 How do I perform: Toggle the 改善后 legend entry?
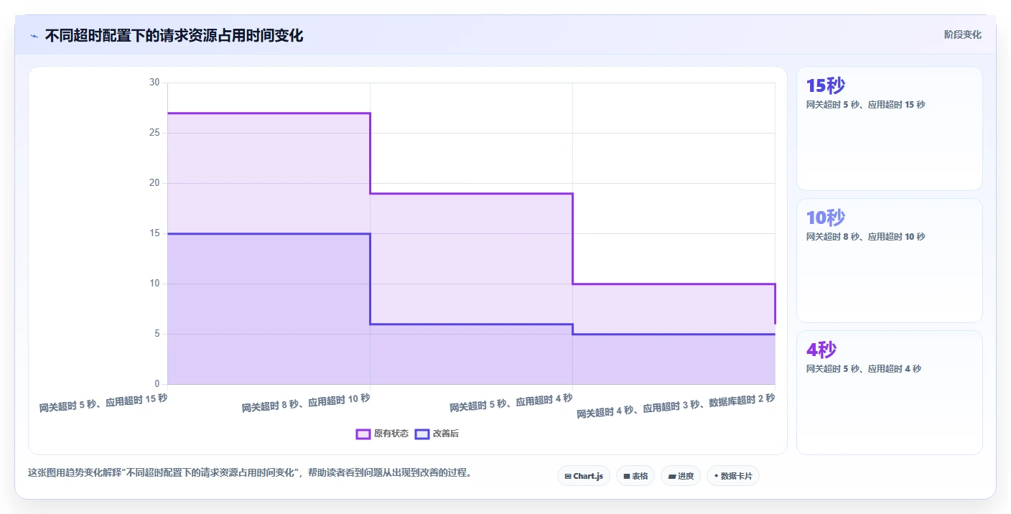click(x=437, y=434)
